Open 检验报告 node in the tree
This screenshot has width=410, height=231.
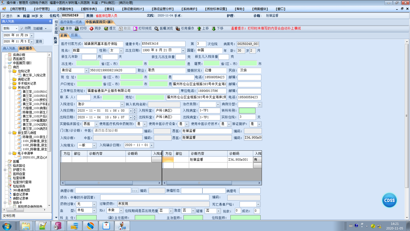coord(19,186)
